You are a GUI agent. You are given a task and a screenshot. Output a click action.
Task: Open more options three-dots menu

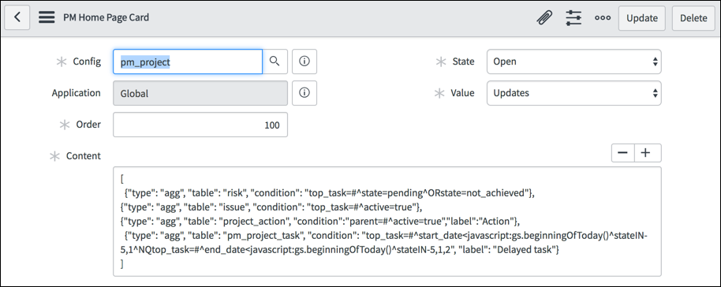click(x=603, y=18)
